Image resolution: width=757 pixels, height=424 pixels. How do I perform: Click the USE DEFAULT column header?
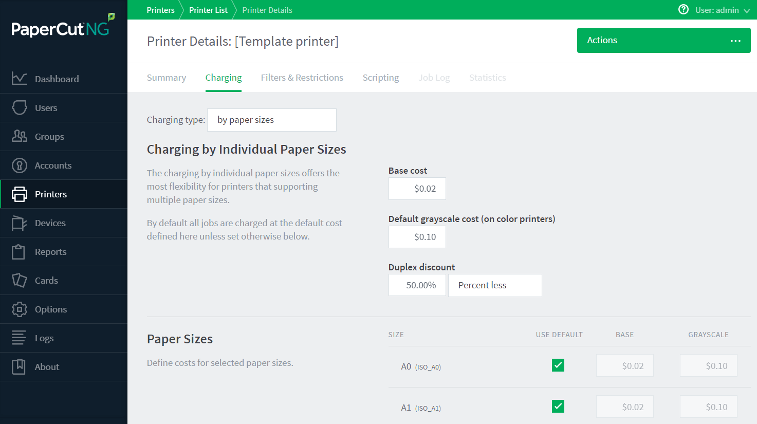pos(559,335)
